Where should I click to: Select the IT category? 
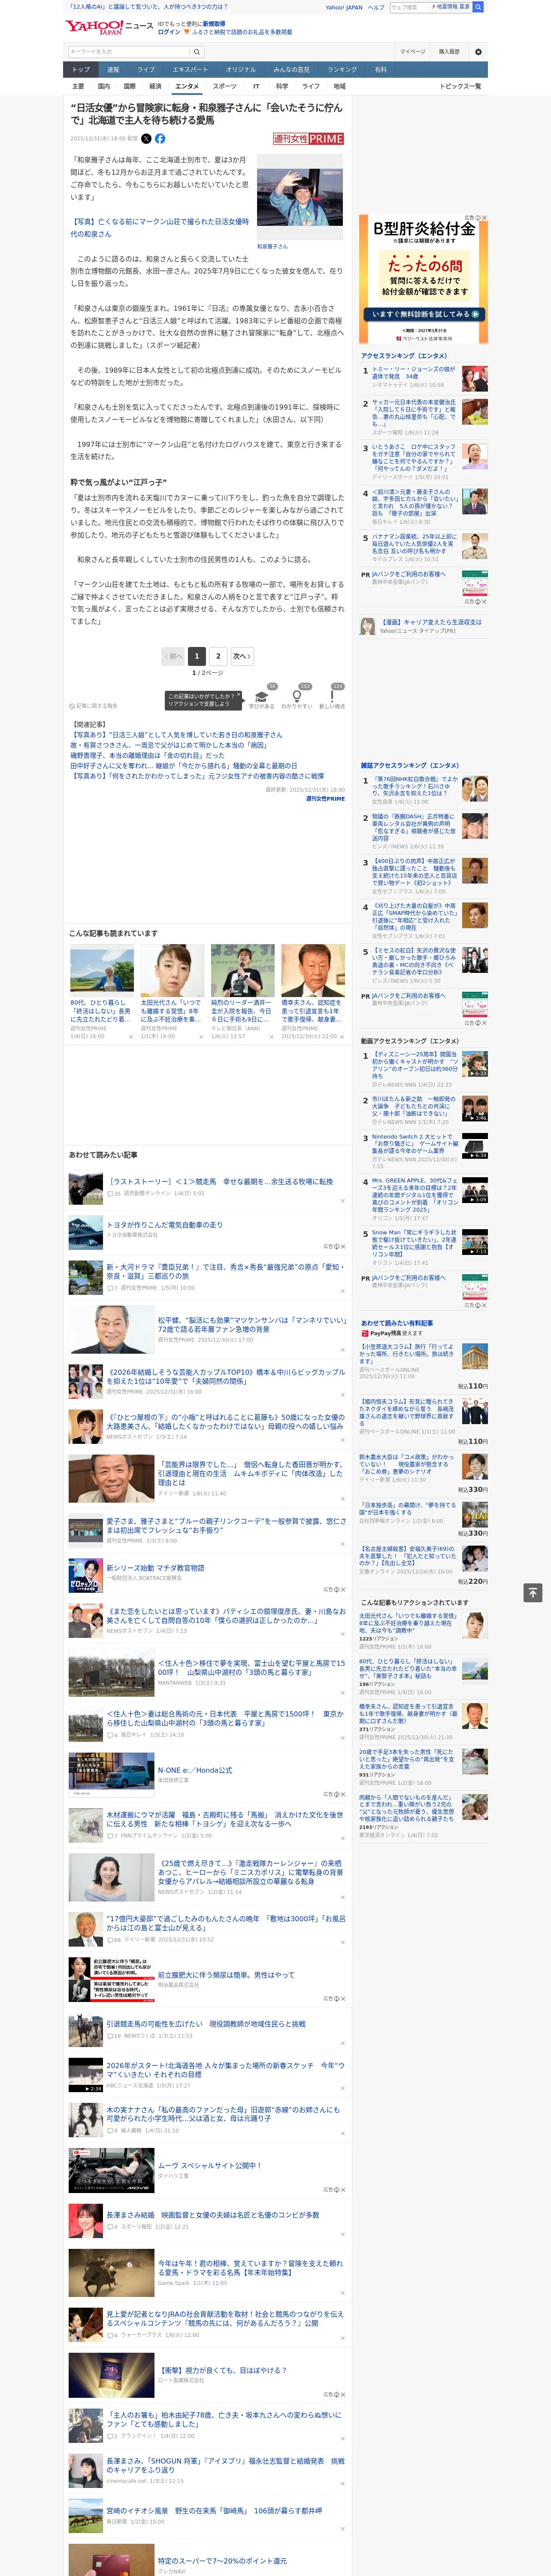point(256,86)
